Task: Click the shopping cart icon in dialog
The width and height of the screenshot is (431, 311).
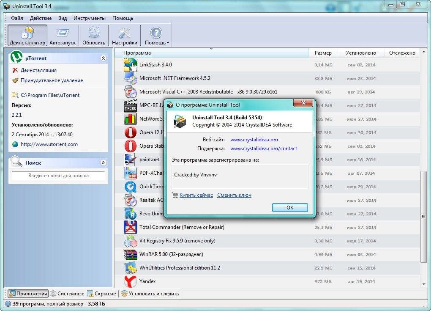Action: [175, 195]
